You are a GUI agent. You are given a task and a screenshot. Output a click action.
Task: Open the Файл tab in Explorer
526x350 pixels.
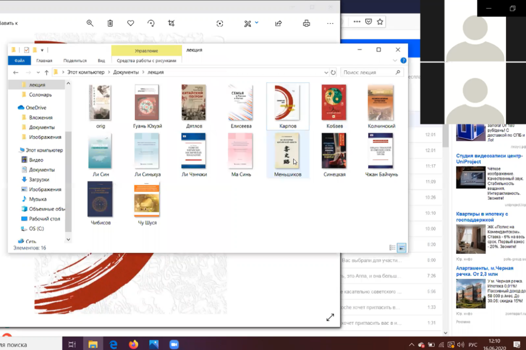19,61
